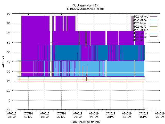Click the y-axis tick label 80

(9, 23)
